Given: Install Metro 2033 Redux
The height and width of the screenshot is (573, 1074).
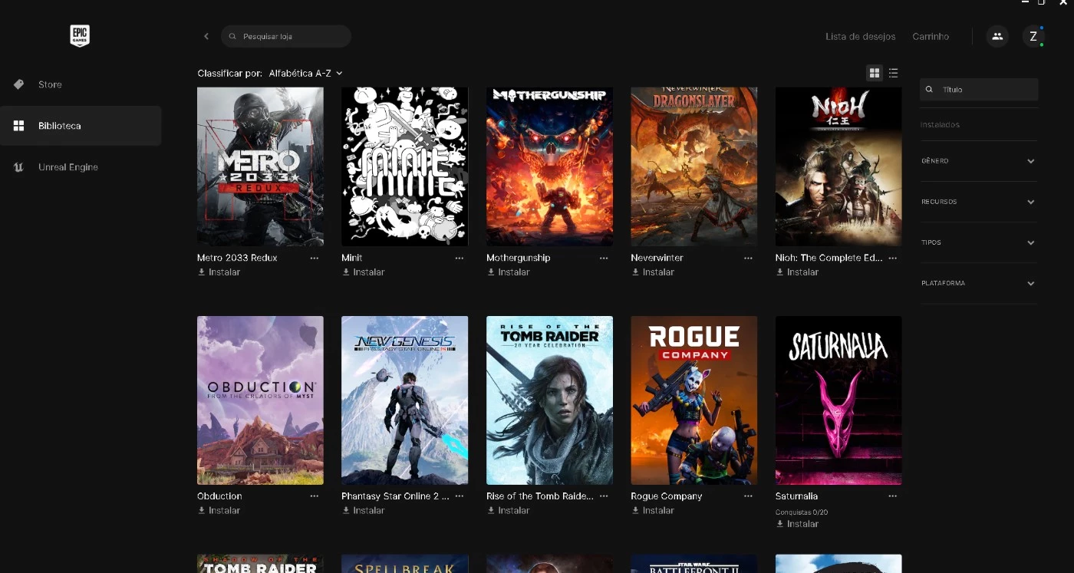Looking at the screenshot, I should (219, 272).
